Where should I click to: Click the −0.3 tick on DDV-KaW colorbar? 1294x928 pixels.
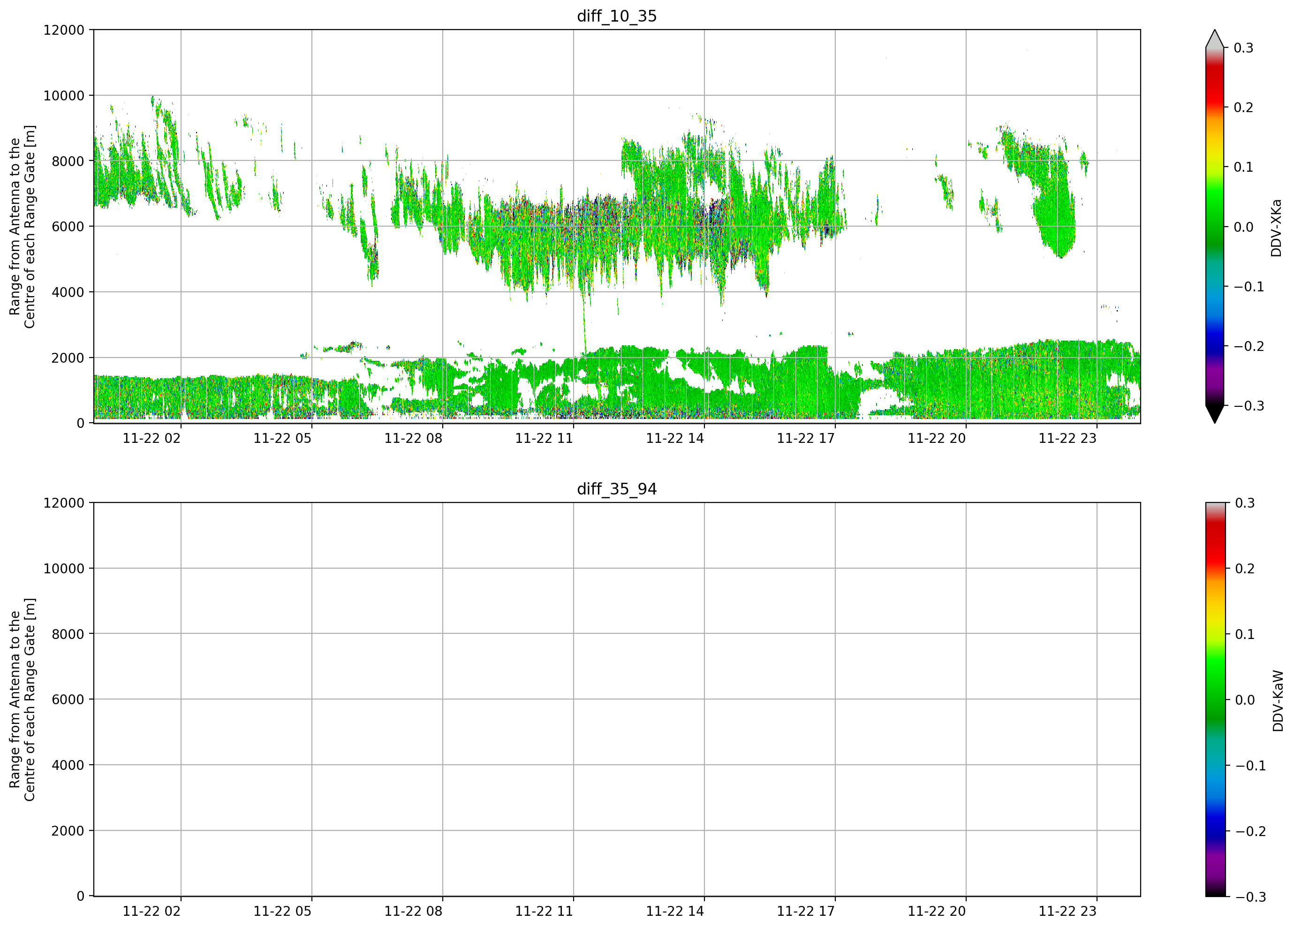[1250, 897]
